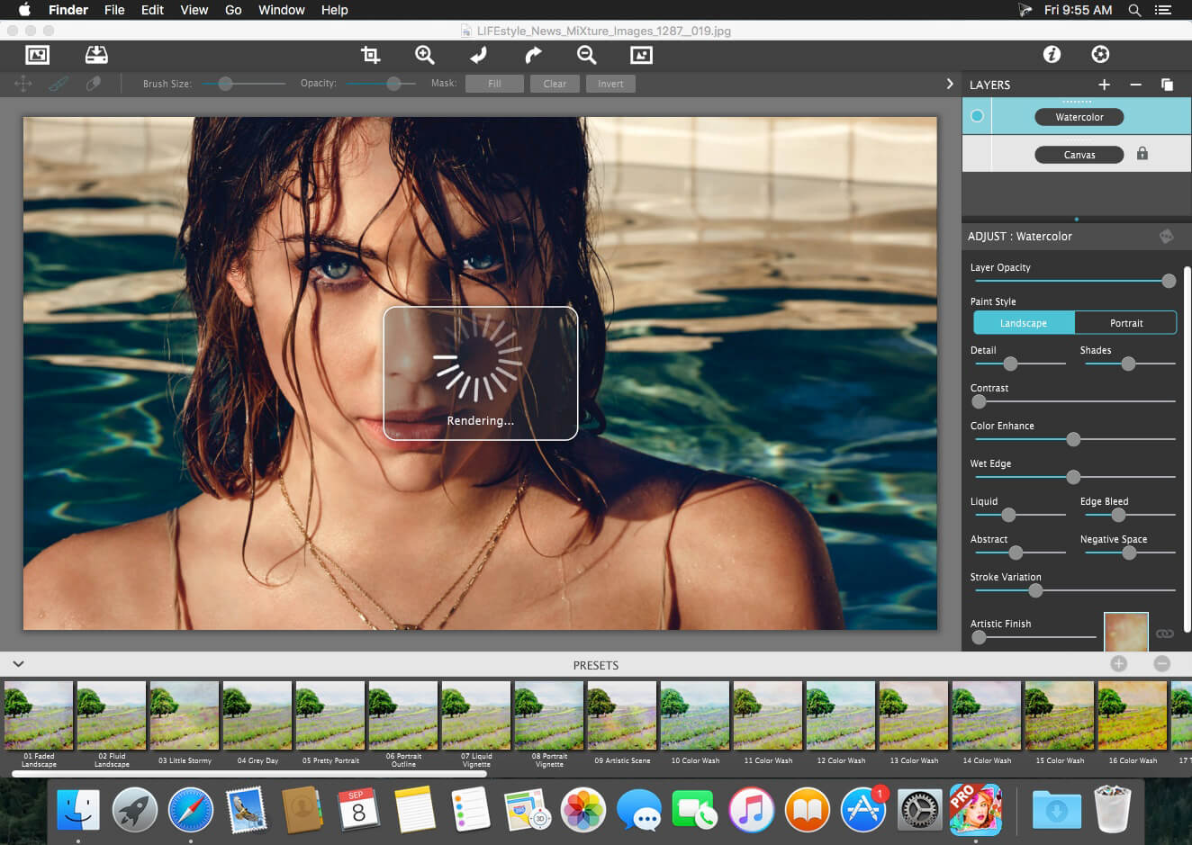The image size is (1192, 845).
Task: Click the mask Invert button
Action: click(610, 84)
